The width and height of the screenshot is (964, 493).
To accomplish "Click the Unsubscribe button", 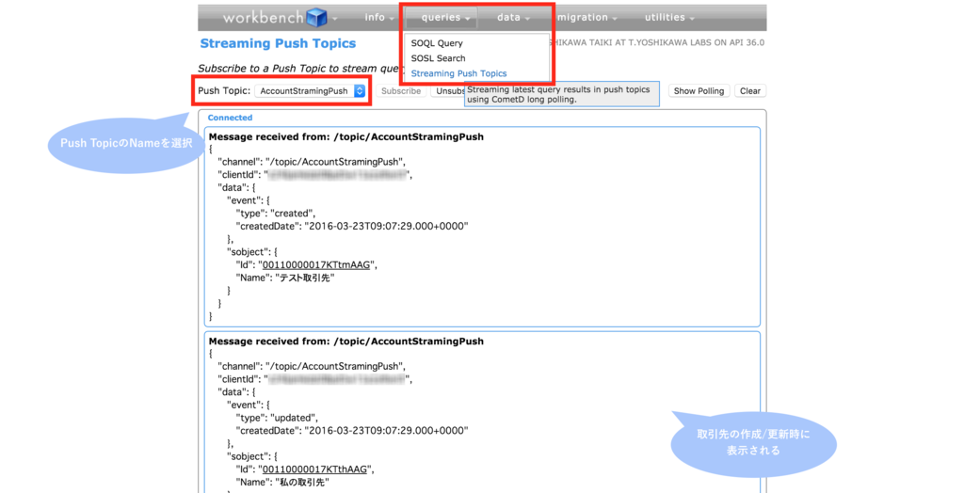I will [x=447, y=91].
